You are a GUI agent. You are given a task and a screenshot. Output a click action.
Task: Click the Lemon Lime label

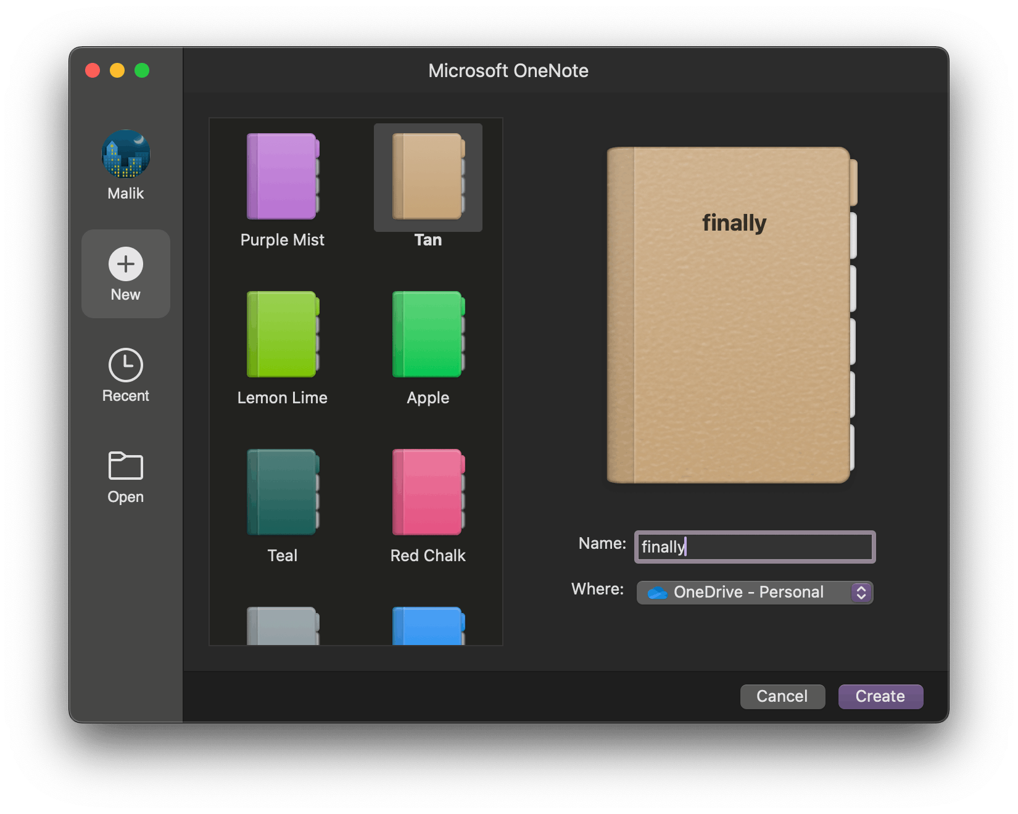tap(283, 398)
